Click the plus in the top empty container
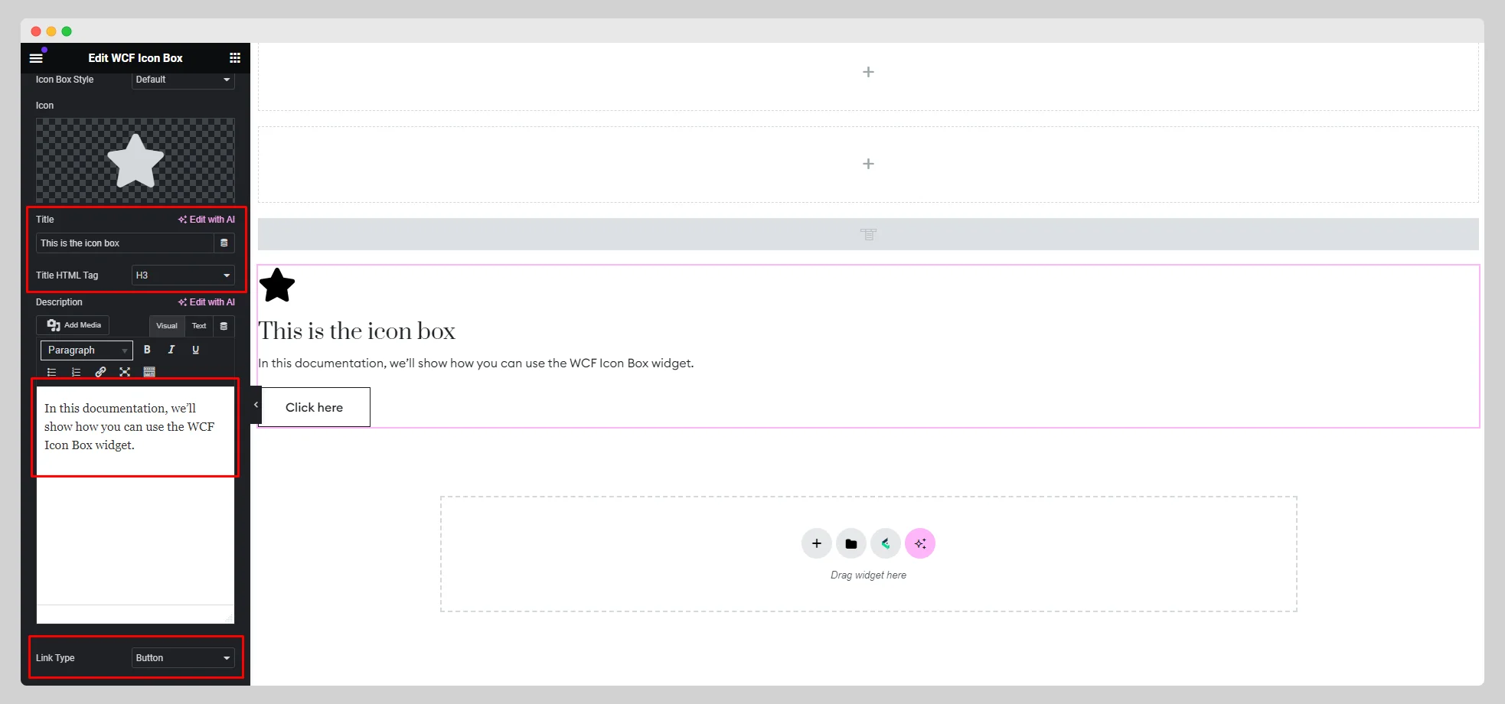This screenshot has height=704, width=1505. point(868,72)
